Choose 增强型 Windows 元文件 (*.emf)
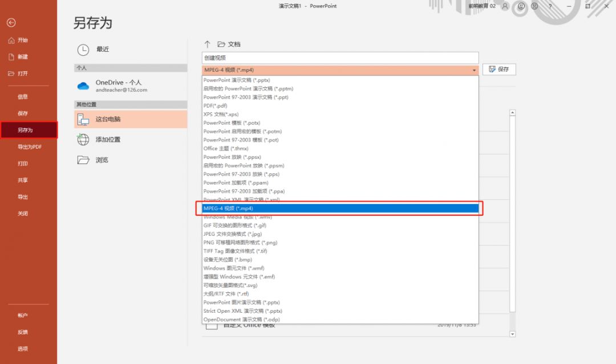The width and height of the screenshot is (616, 364). [x=340, y=277]
